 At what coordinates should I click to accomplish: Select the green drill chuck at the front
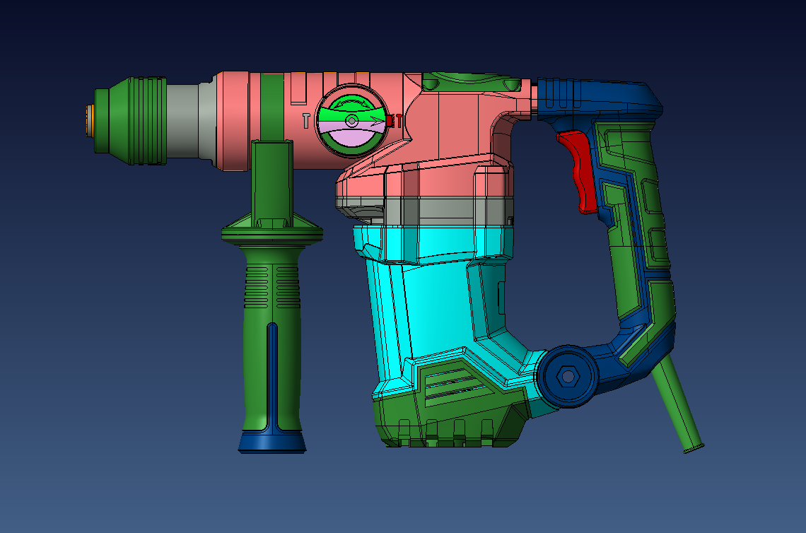(x=131, y=121)
